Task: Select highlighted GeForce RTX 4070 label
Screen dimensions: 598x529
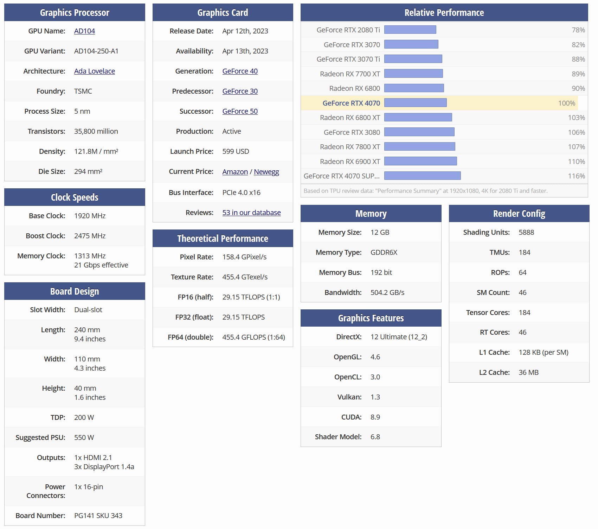Action: coord(352,103)
